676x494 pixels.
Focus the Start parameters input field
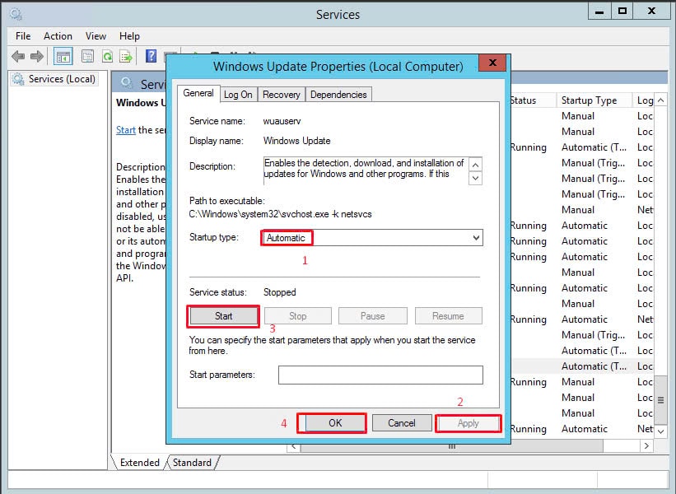click(380, 375)
